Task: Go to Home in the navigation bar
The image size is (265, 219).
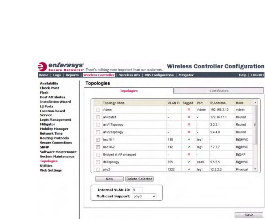Action: 43,75
